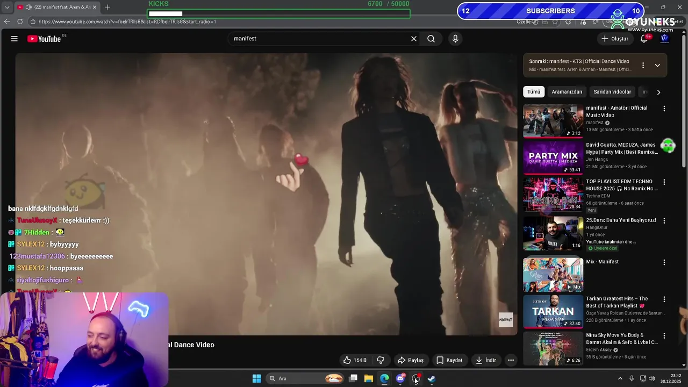
Task: Expand hidden system tray icons
Action: click(620, 378)
